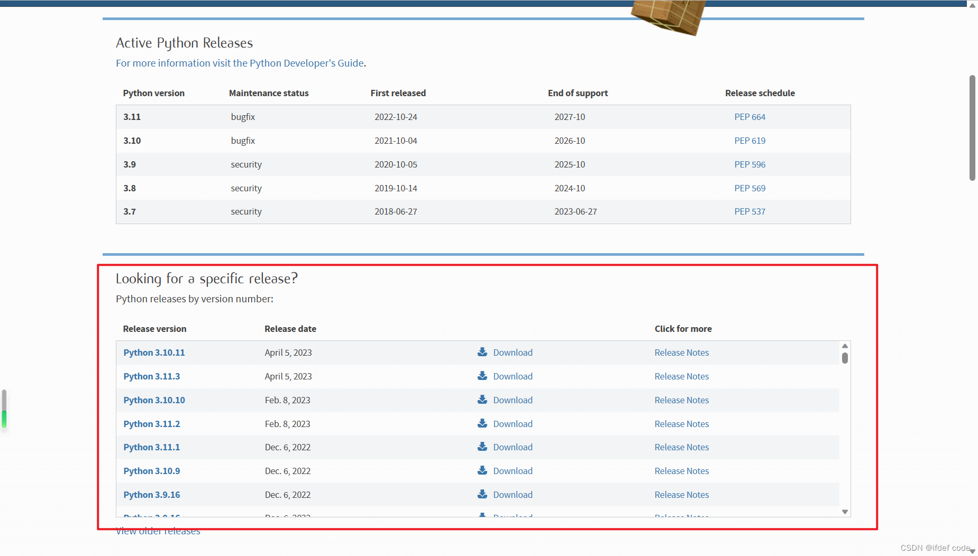Open the Python 3.10.10 release page
The image size is (978, 556).
(x=154, y=400)
